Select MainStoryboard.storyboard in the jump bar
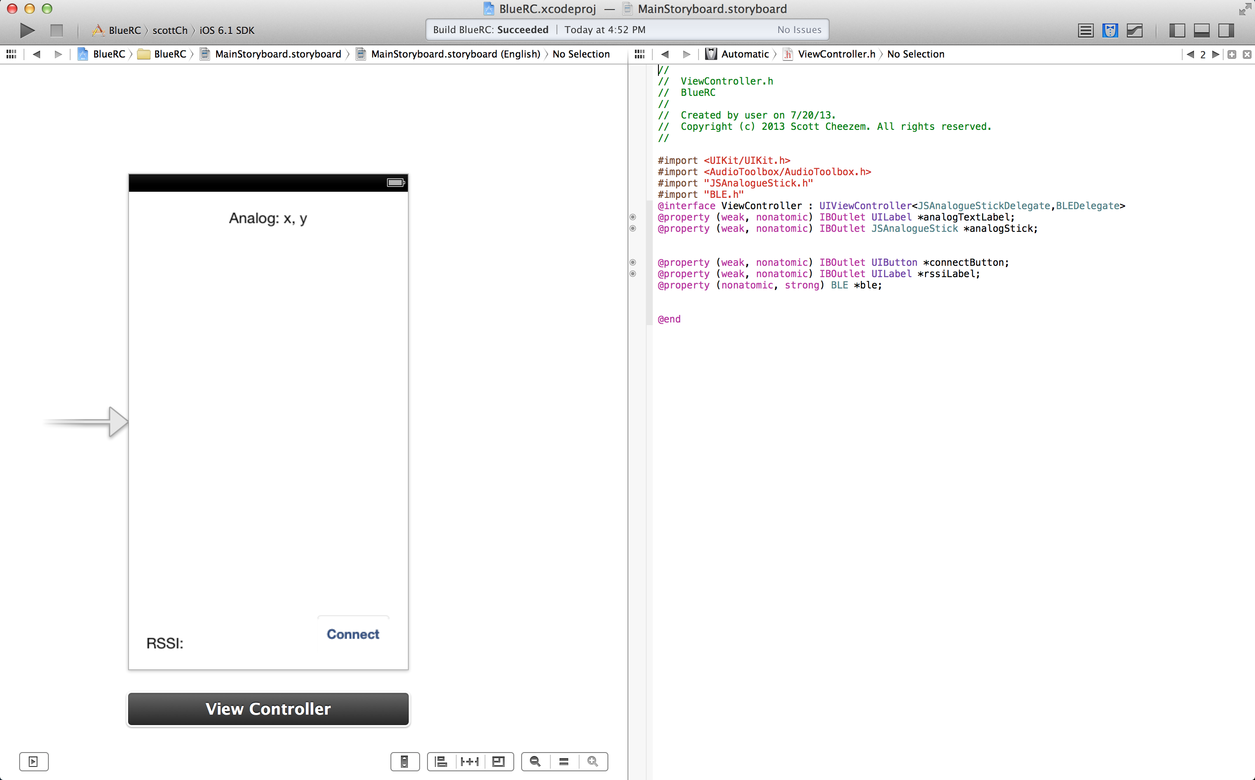This screenshot has height=780, width=1255. pos(277,54)
